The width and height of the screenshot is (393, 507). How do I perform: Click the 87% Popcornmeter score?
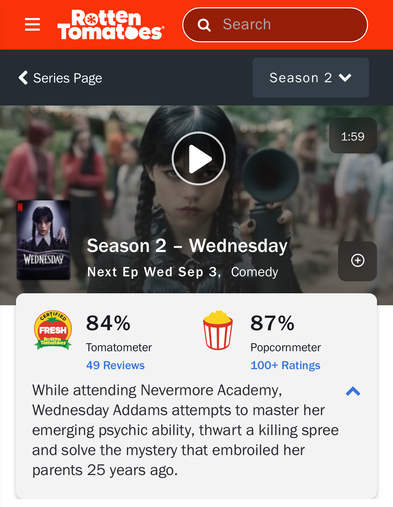point(272,323)
